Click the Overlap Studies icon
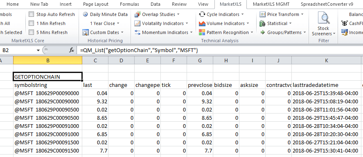 click(x=137, y=14)
